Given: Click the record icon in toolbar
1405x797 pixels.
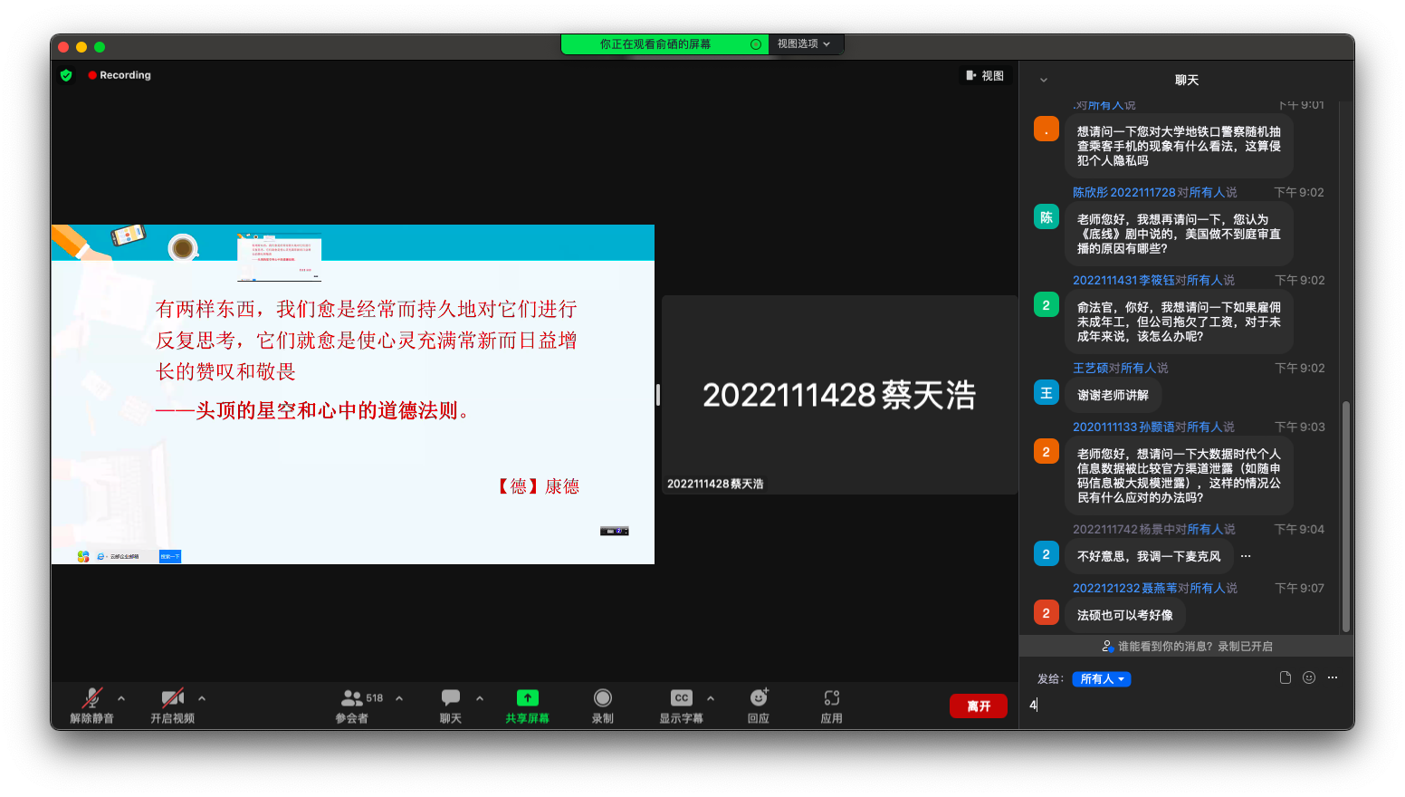Looking at the screenshot, I should (602, 698).
